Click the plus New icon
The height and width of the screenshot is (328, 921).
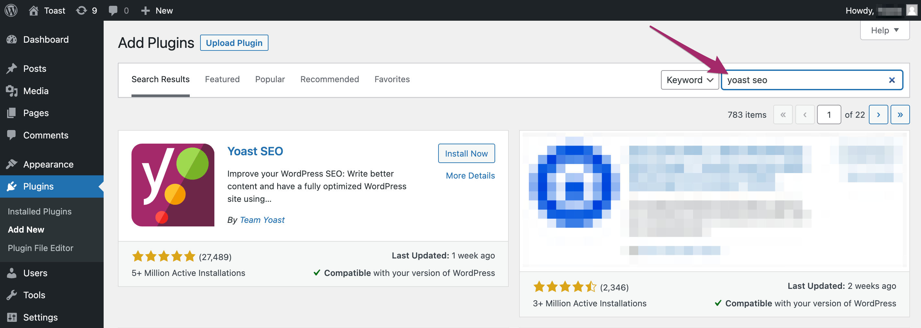(x=145, y=10)
